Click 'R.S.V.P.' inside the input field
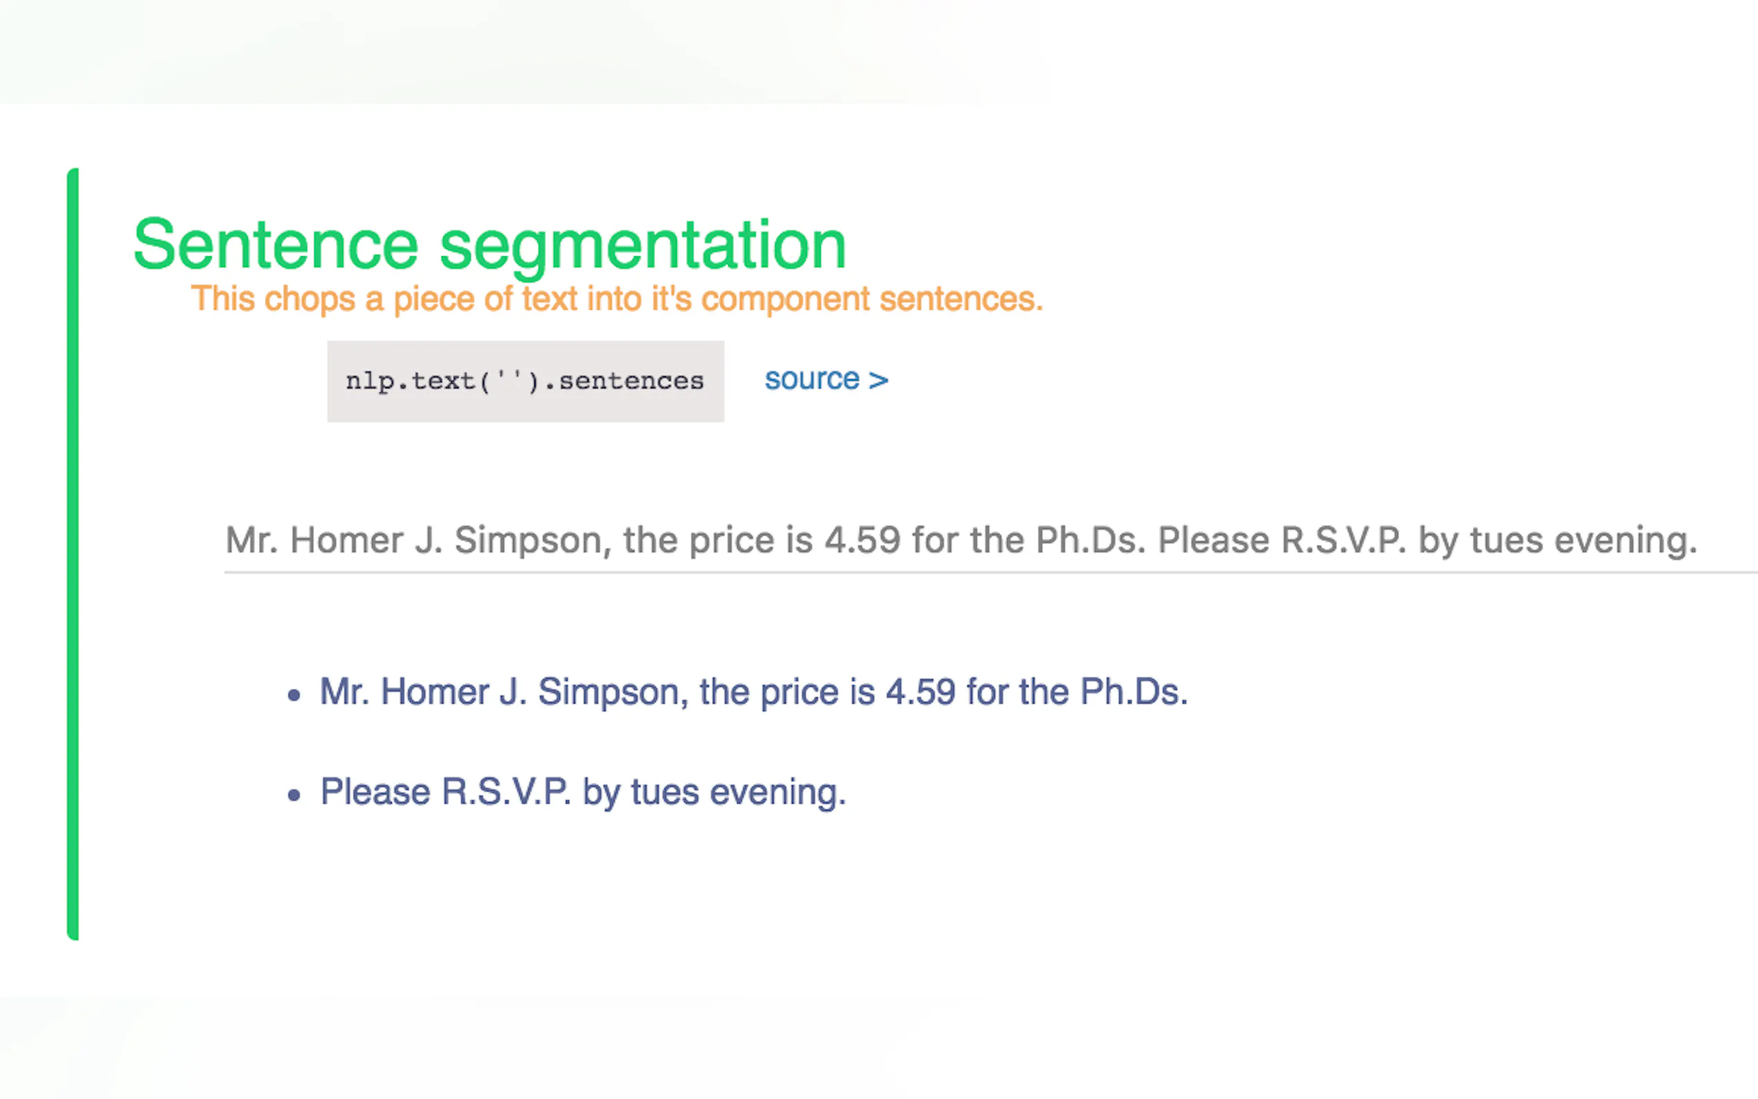The height and width of the screenshot is (1099, 1758). tap(1343, 540)
